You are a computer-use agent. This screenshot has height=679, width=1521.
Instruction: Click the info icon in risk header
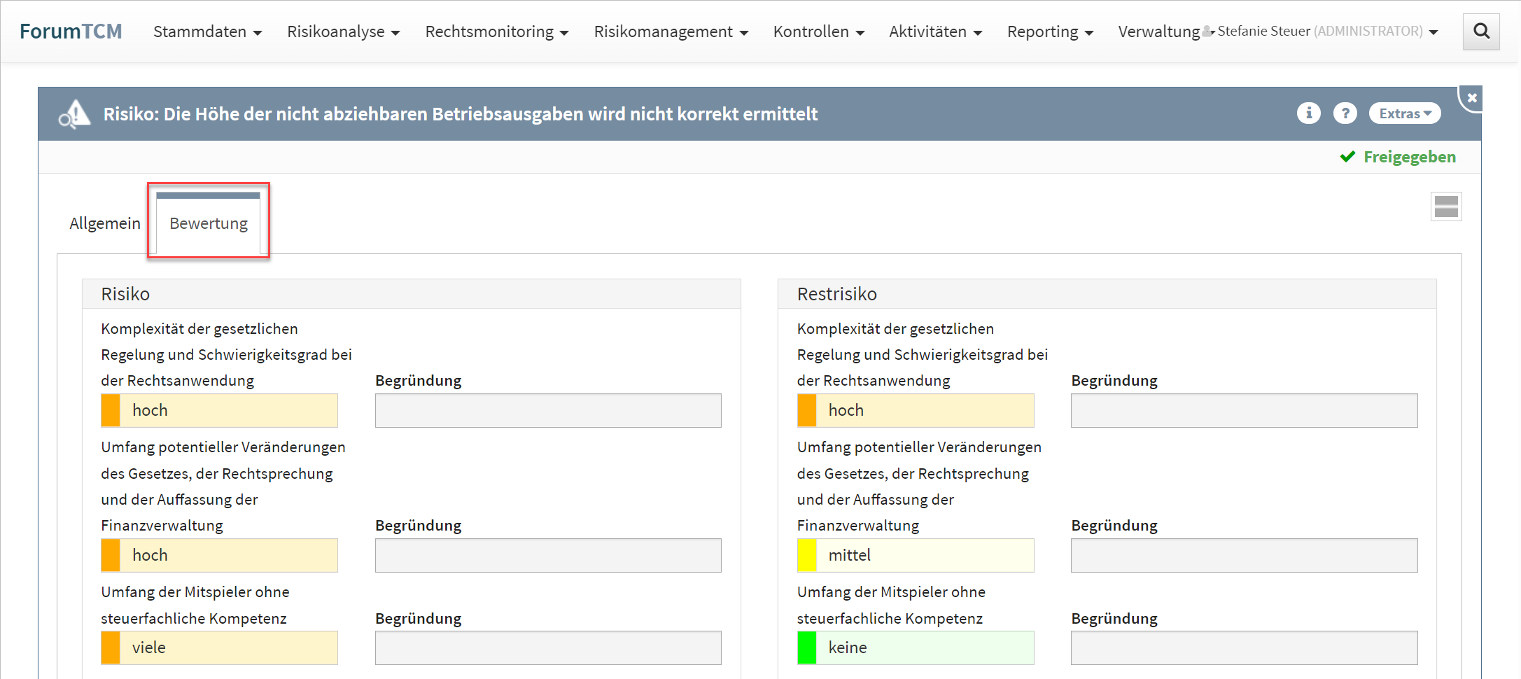1308,113
